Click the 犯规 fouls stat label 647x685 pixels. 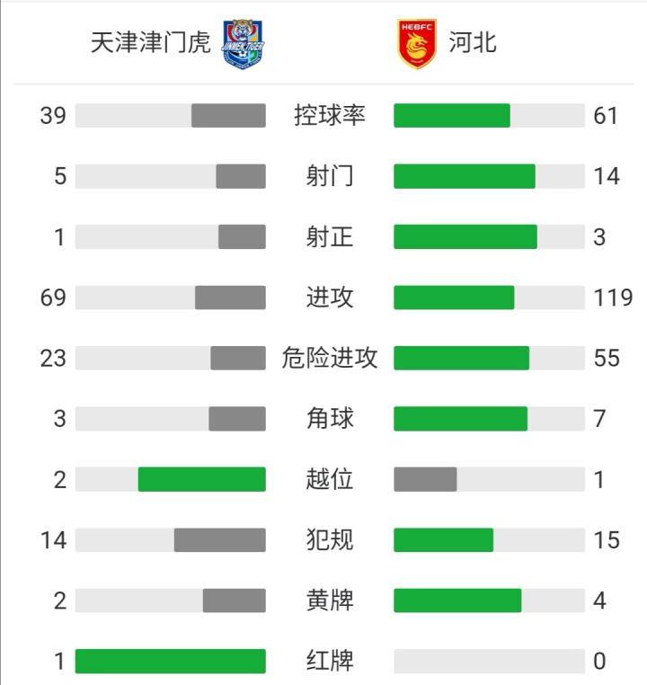(330, 539)
